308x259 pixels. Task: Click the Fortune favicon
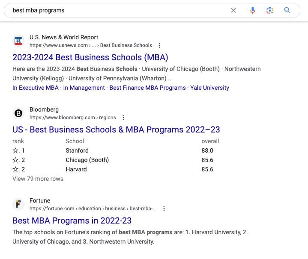coord(18,204)
